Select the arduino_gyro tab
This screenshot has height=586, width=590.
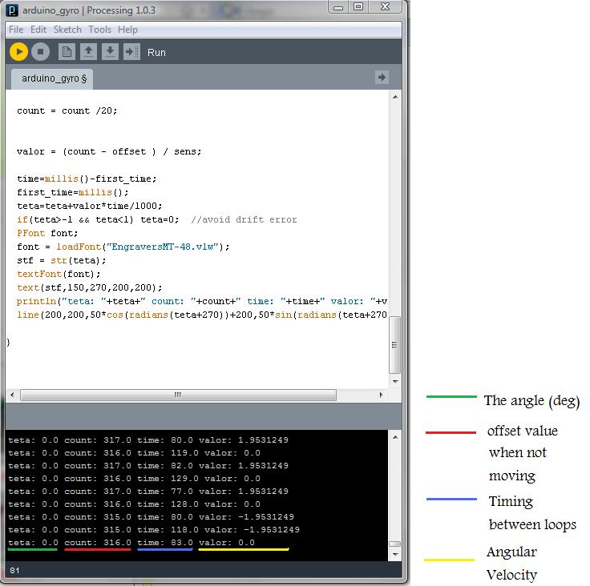tap(52, 78)
